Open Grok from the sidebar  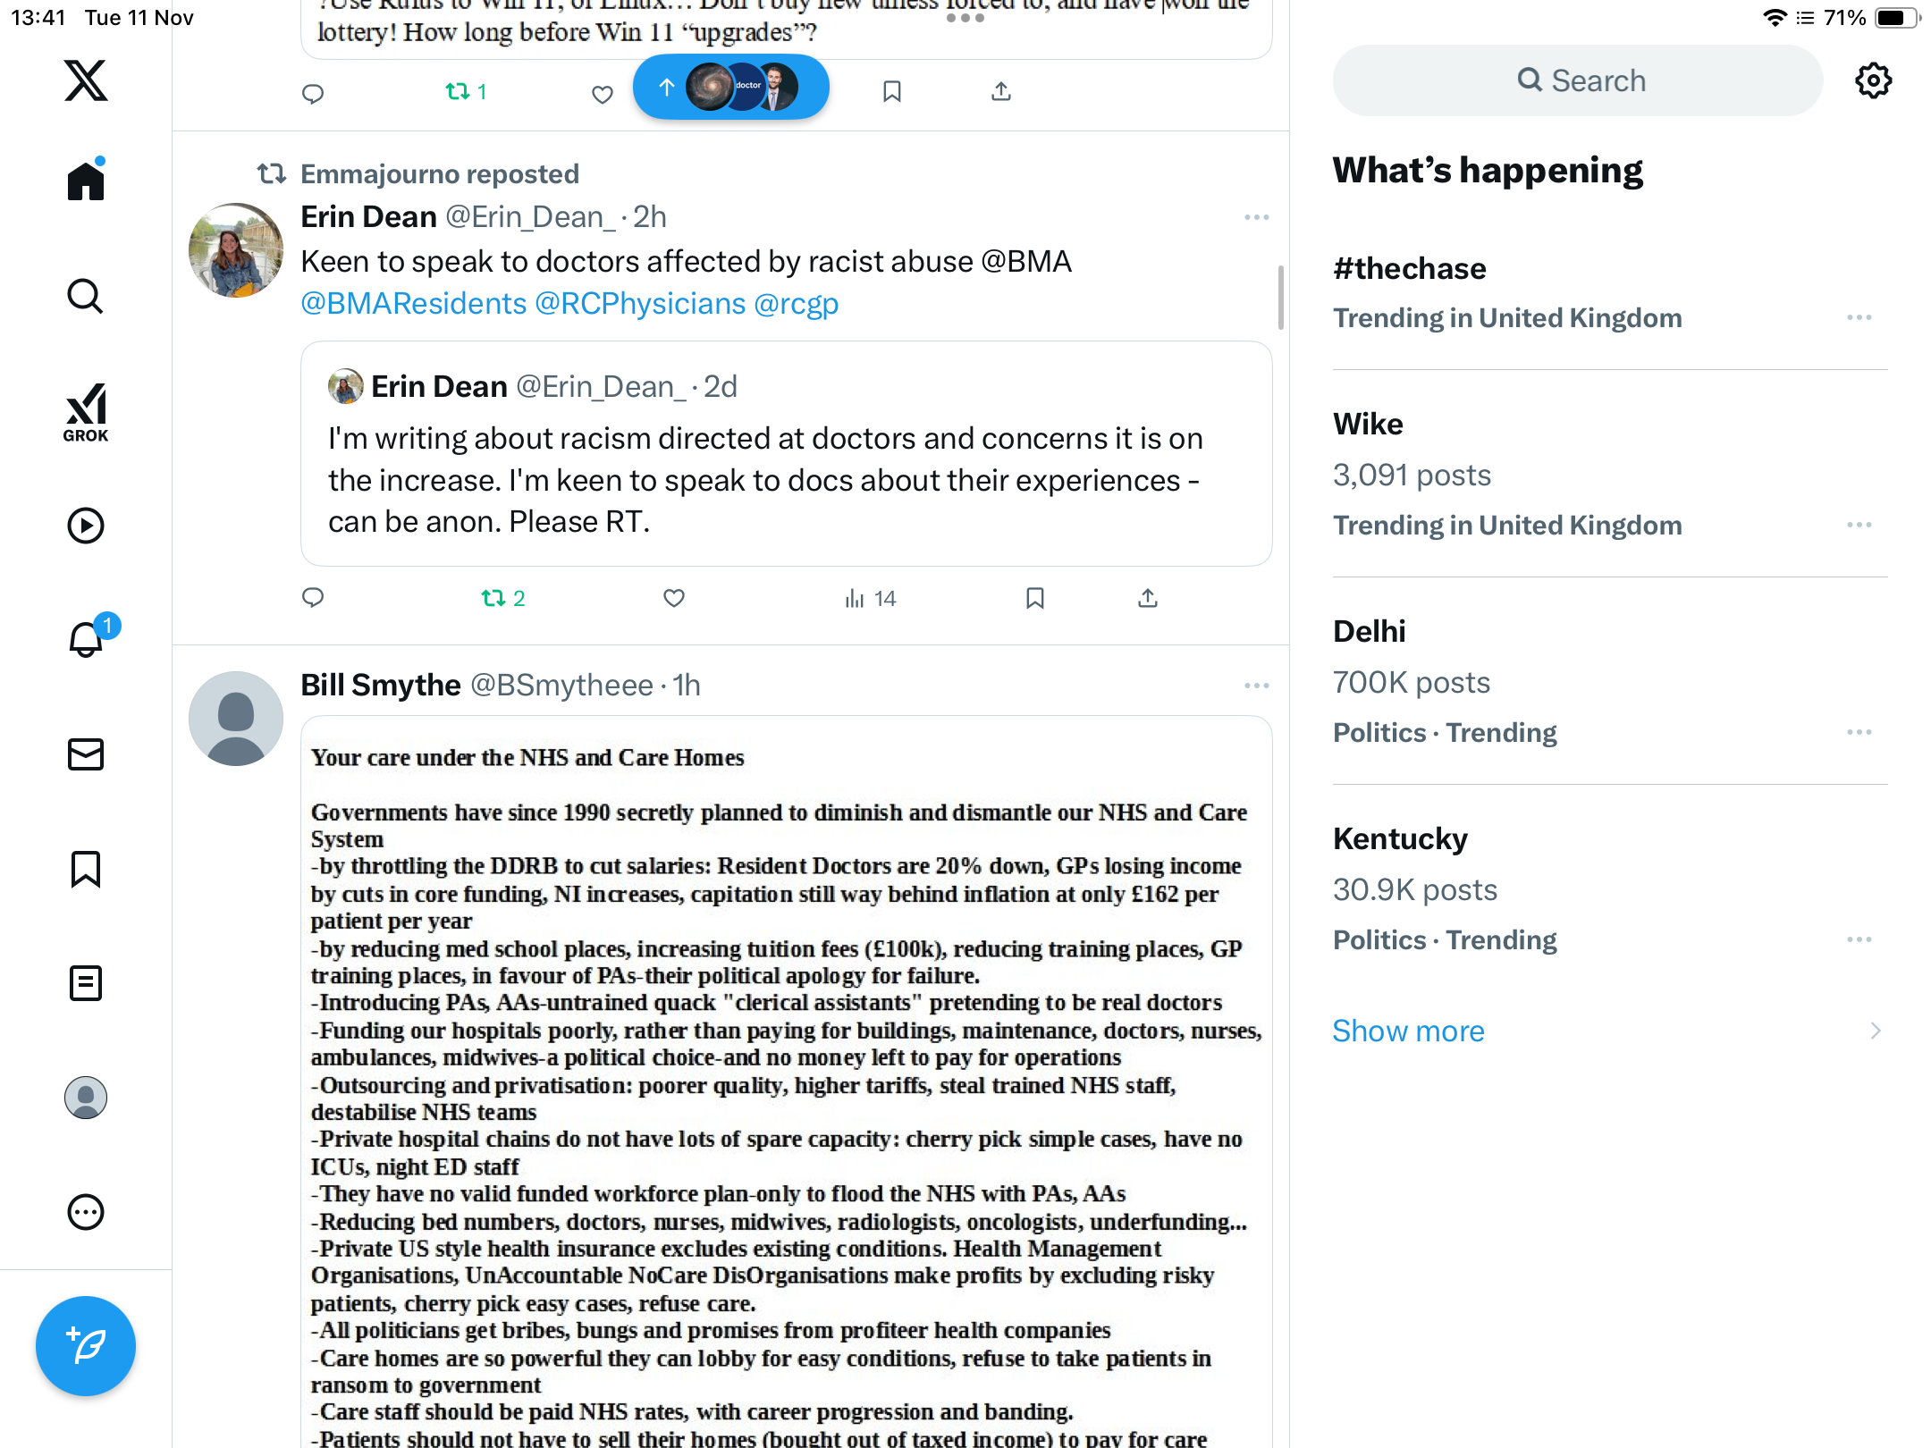[x=86, y=412]
